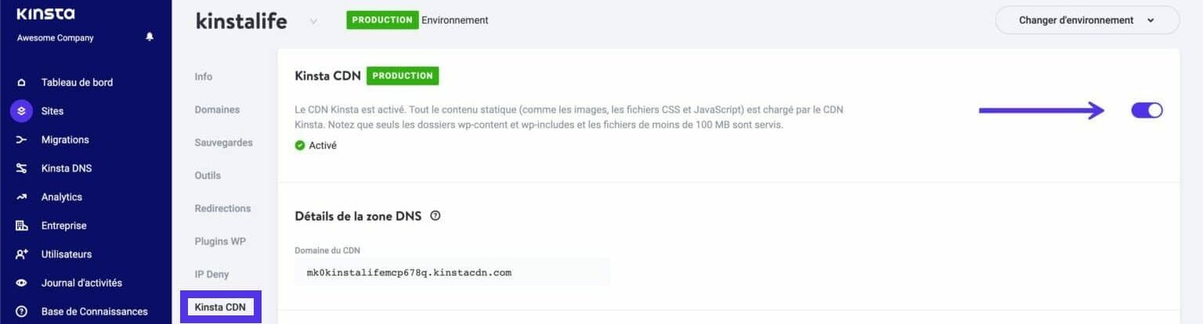
Task: Disable the Kinsta CDN toggle switch
Action: pyautogui.click(x=1147, y=110)
